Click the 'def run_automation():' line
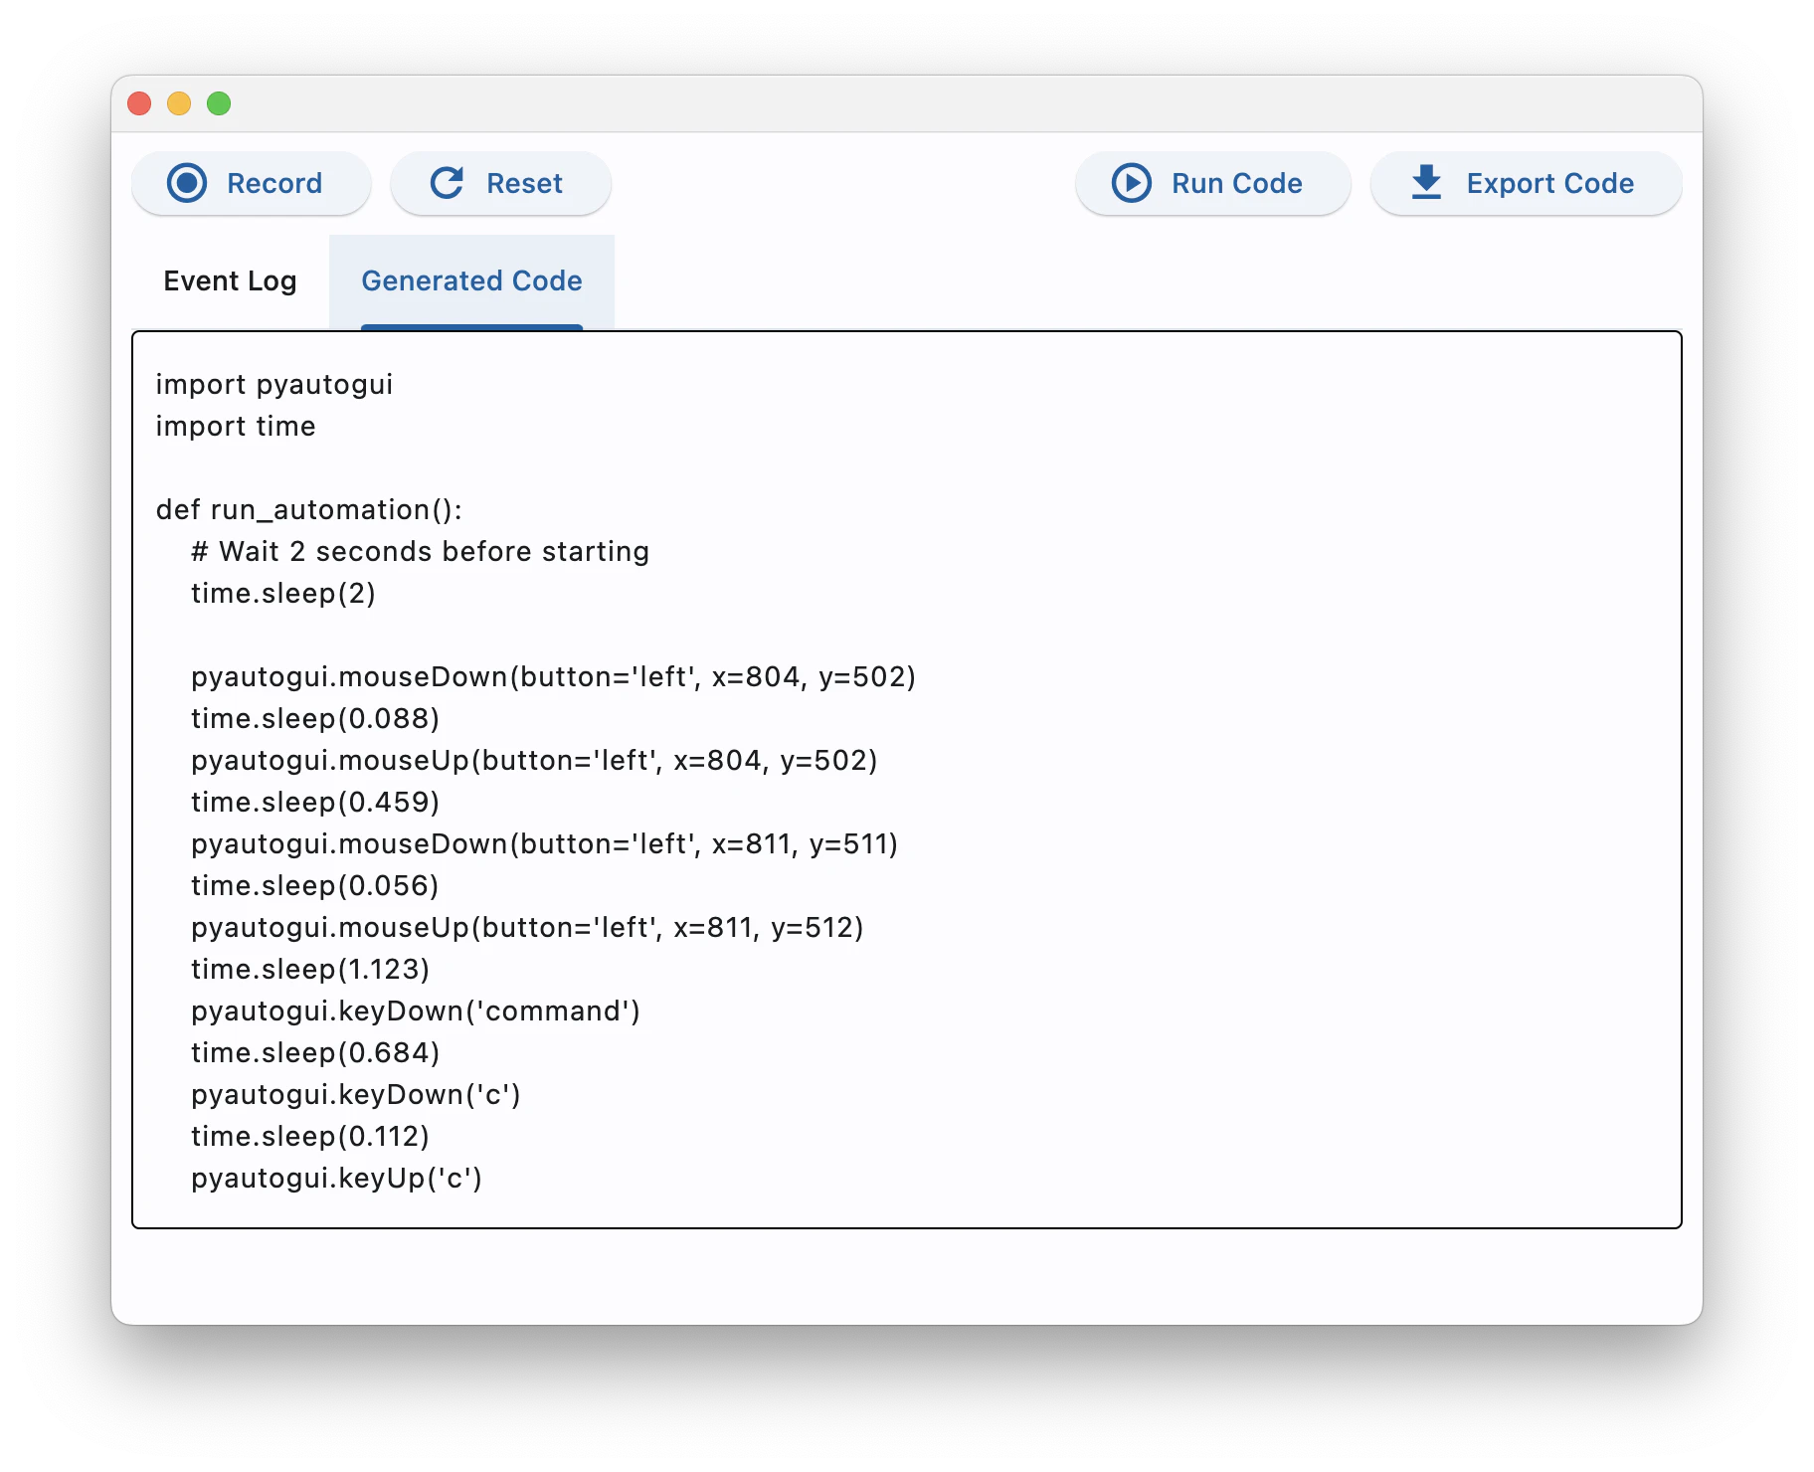The width and height of the screenshot is (1814, 1472). pos(309,510)
